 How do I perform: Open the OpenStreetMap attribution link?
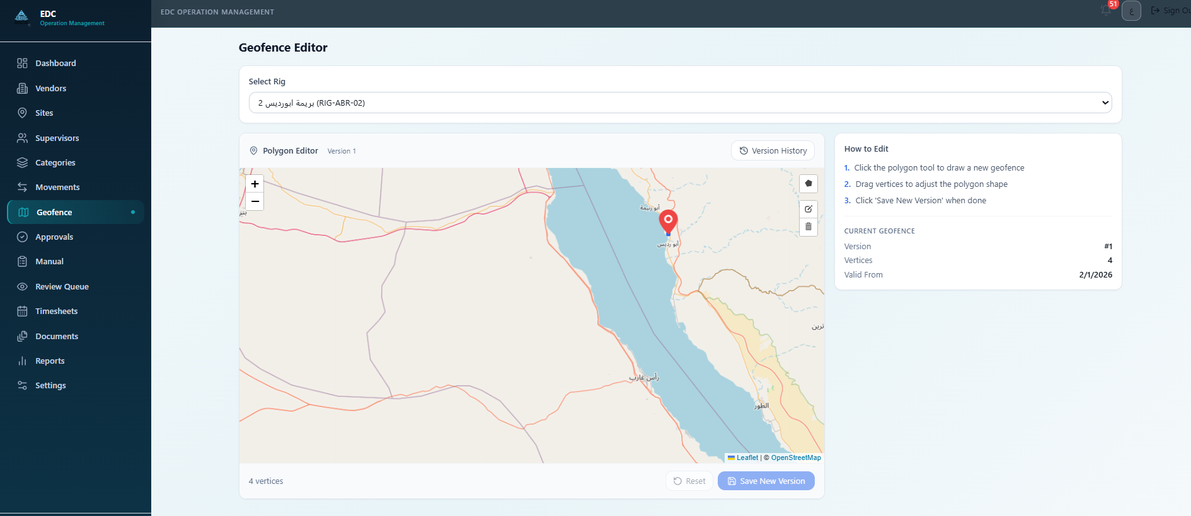[796, 457]
